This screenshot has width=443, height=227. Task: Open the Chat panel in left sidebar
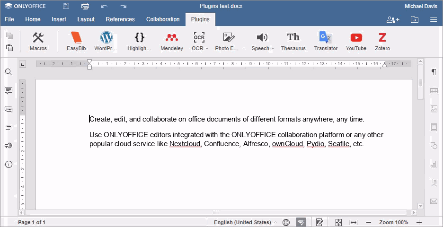coord(9,109)
